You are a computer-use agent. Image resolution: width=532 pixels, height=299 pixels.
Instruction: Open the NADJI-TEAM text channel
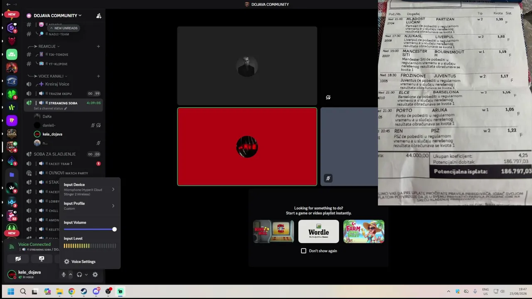click(62, 34)
